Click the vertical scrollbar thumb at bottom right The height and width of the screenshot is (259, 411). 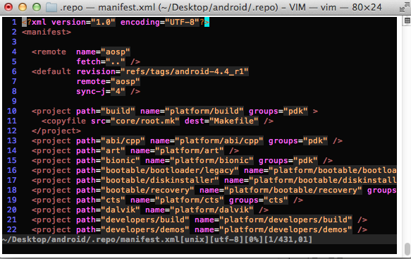click(407, 248)
